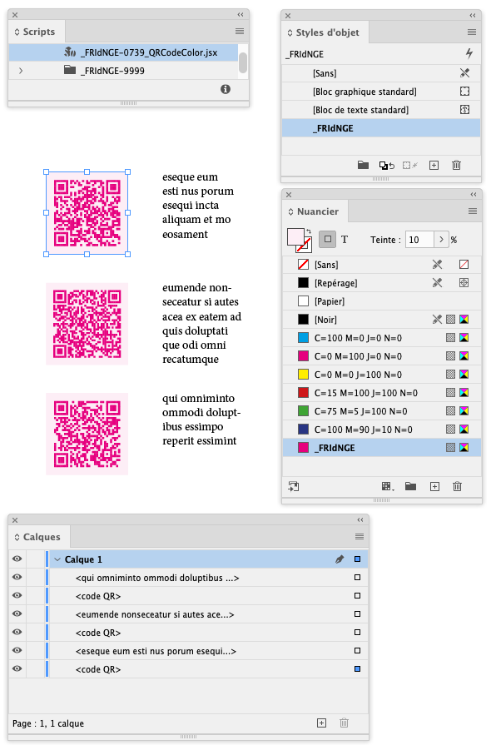Select [Repérage] swatch
The height and width of the screenshot is (750, 491).
(381, 283)
